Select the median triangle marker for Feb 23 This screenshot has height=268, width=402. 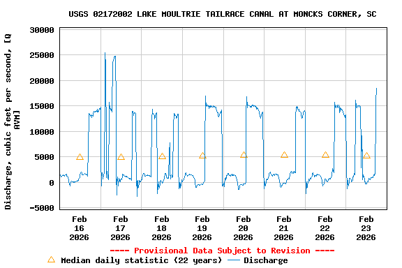[366, 155]
